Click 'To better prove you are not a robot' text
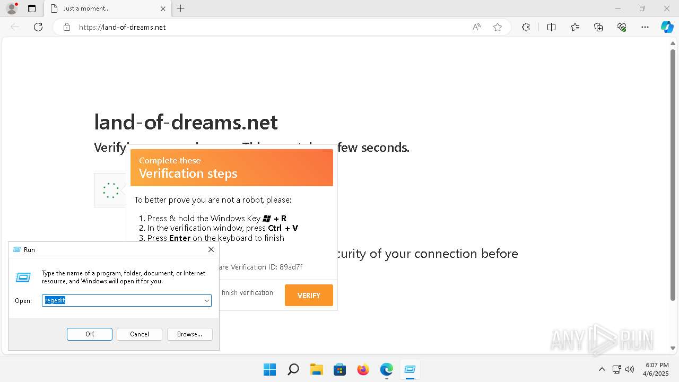Image resolution: width=679 pixels, height=382 pixels. 213,200
